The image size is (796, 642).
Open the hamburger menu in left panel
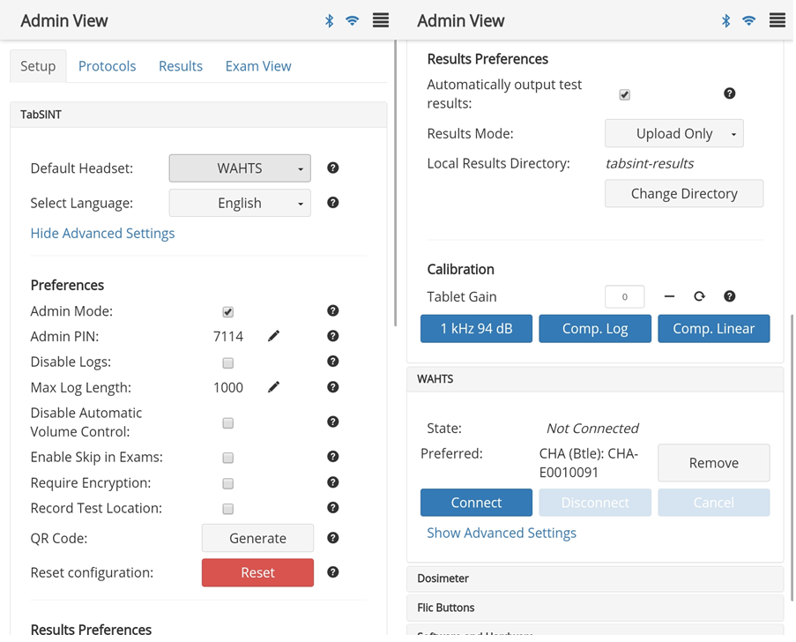(381, 20)
